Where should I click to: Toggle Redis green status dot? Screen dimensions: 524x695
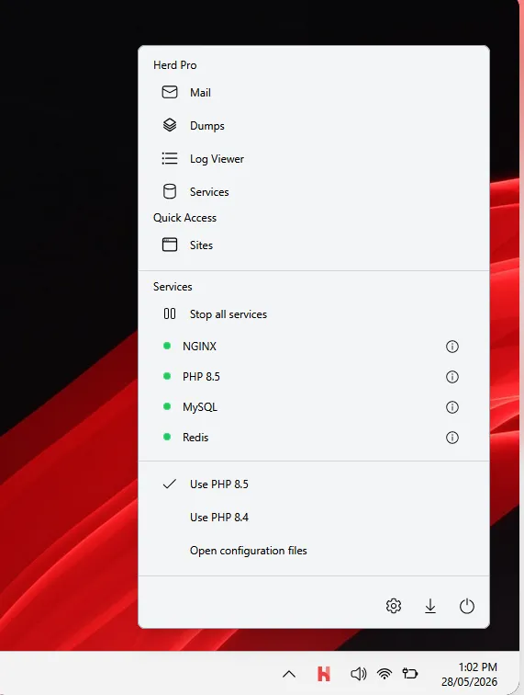pos(167,437)
